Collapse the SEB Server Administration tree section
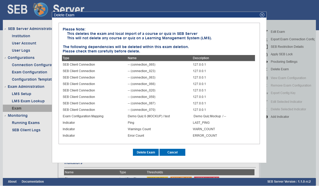Screen dimensions: 319x186 click(x=5, y=29)
